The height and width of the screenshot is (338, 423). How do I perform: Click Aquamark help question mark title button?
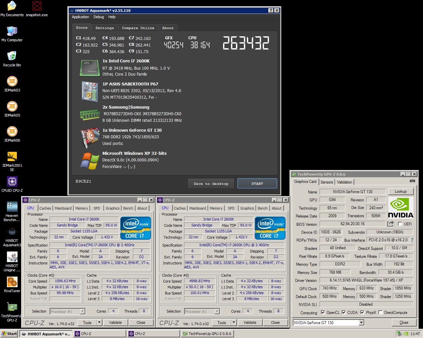click(271, 11)
